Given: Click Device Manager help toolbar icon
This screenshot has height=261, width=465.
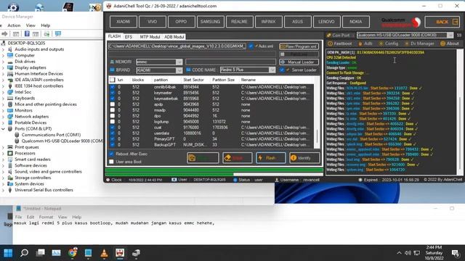Looking at the screenshot, I should 27,34.
